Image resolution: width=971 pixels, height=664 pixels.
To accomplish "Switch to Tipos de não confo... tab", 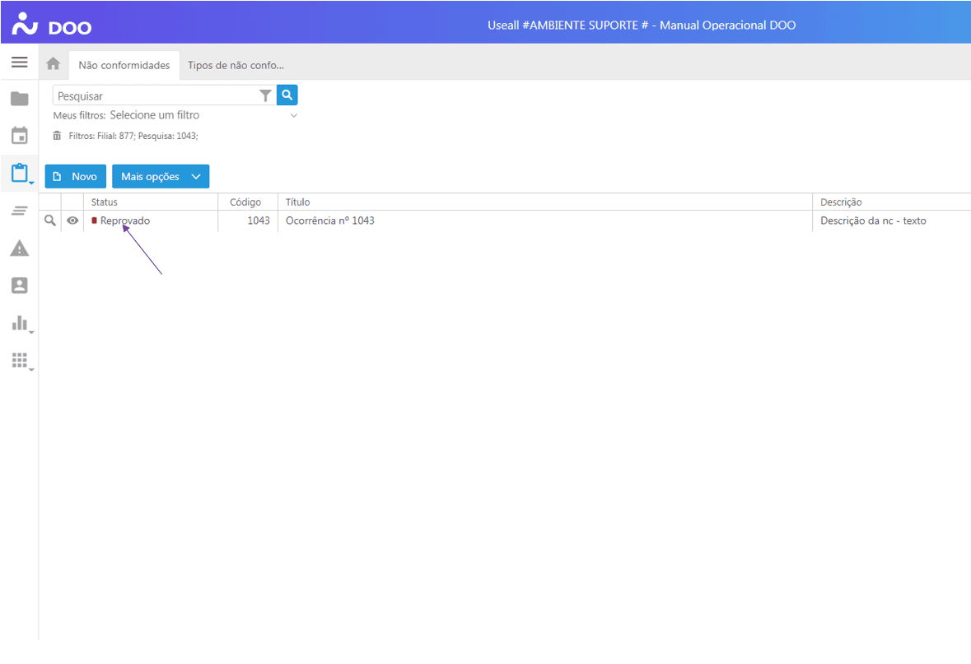I will (x=236, y=65).
